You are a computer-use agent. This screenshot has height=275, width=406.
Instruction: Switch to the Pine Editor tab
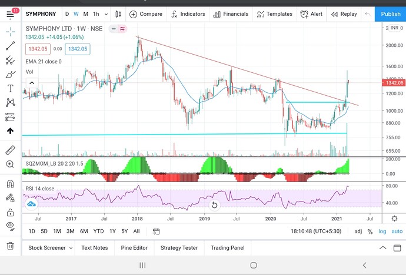tap(134, 248)
